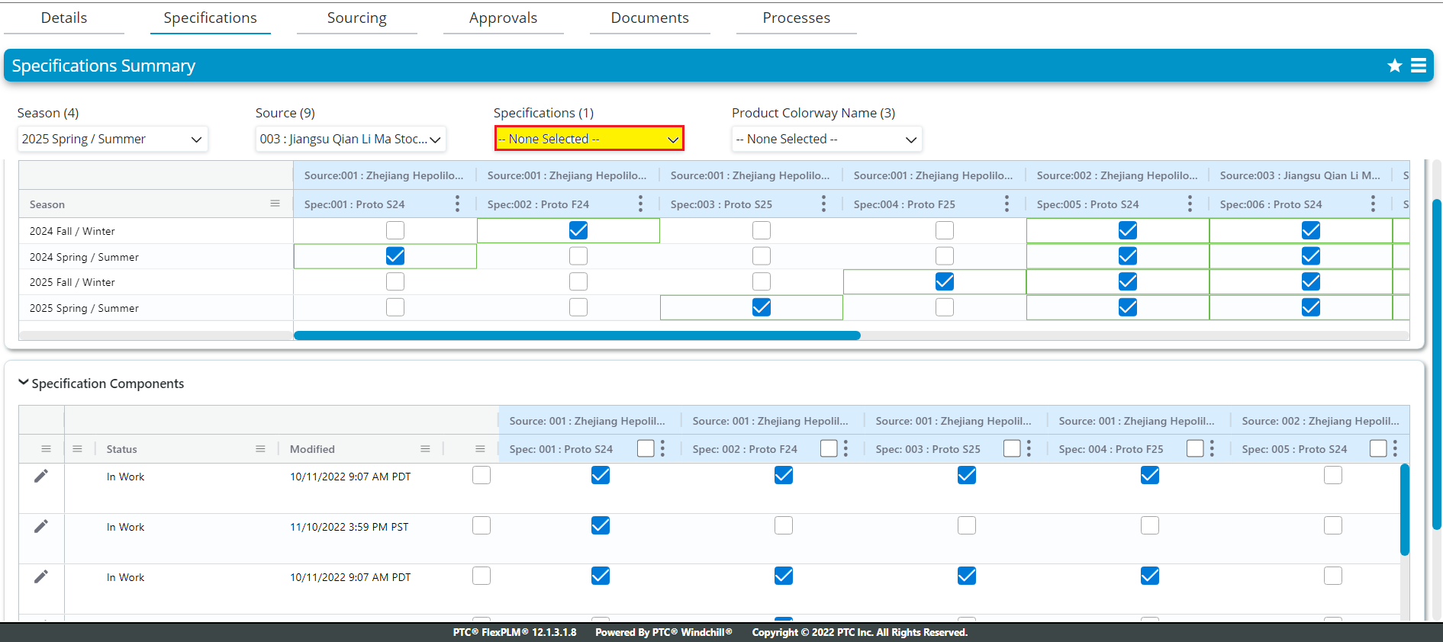Open Modified column menu icon

coord(425,449)
